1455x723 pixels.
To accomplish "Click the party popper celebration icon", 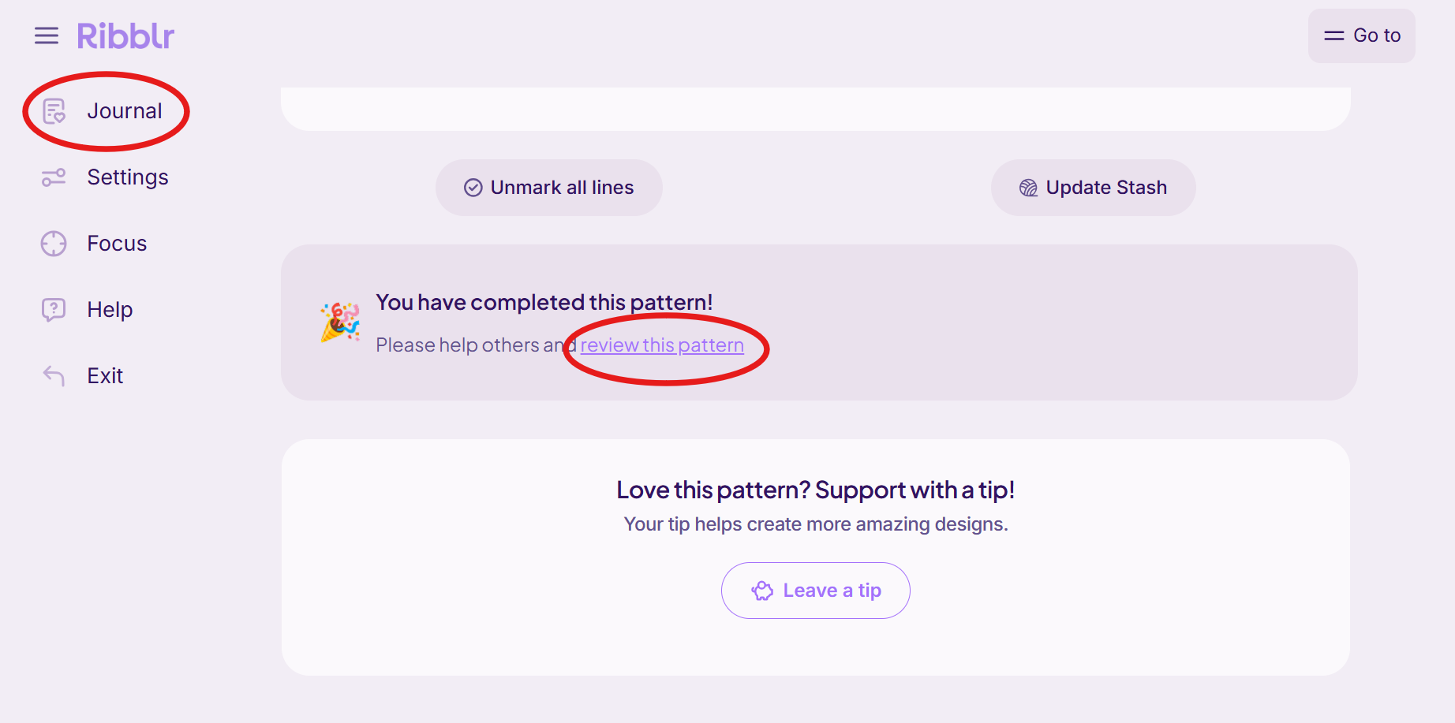I will [x=340, y=322].
